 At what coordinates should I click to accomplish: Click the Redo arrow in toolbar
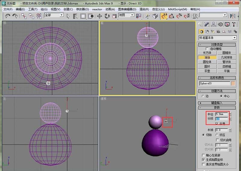coord(15,16)
